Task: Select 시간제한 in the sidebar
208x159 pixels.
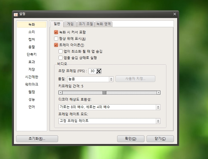Action: click(32, 77)
